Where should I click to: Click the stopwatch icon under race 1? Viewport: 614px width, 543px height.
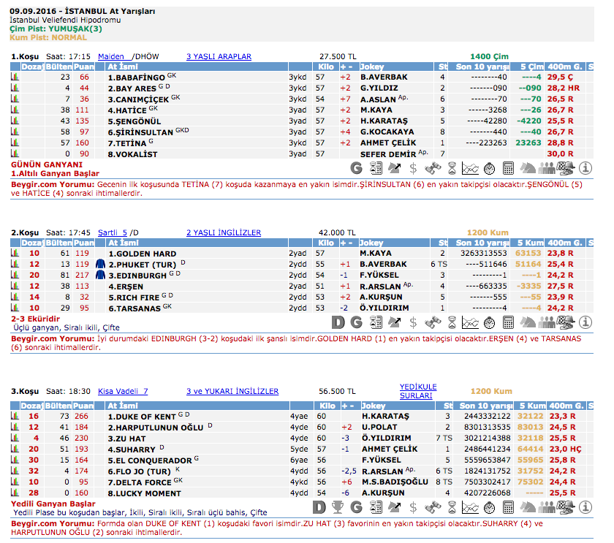(x=490, y=169)
